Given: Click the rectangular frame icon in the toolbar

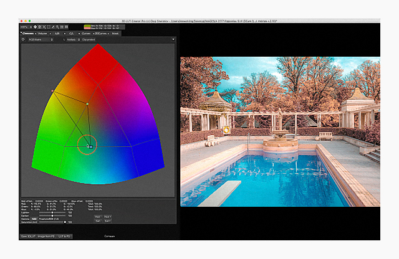Looking at the screenshot, I should coord(49,27).
